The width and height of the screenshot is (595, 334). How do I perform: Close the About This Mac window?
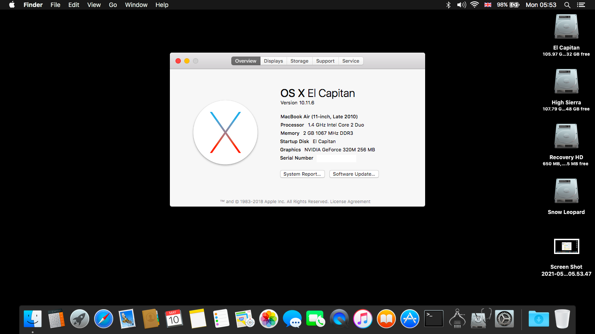(178, 61)
